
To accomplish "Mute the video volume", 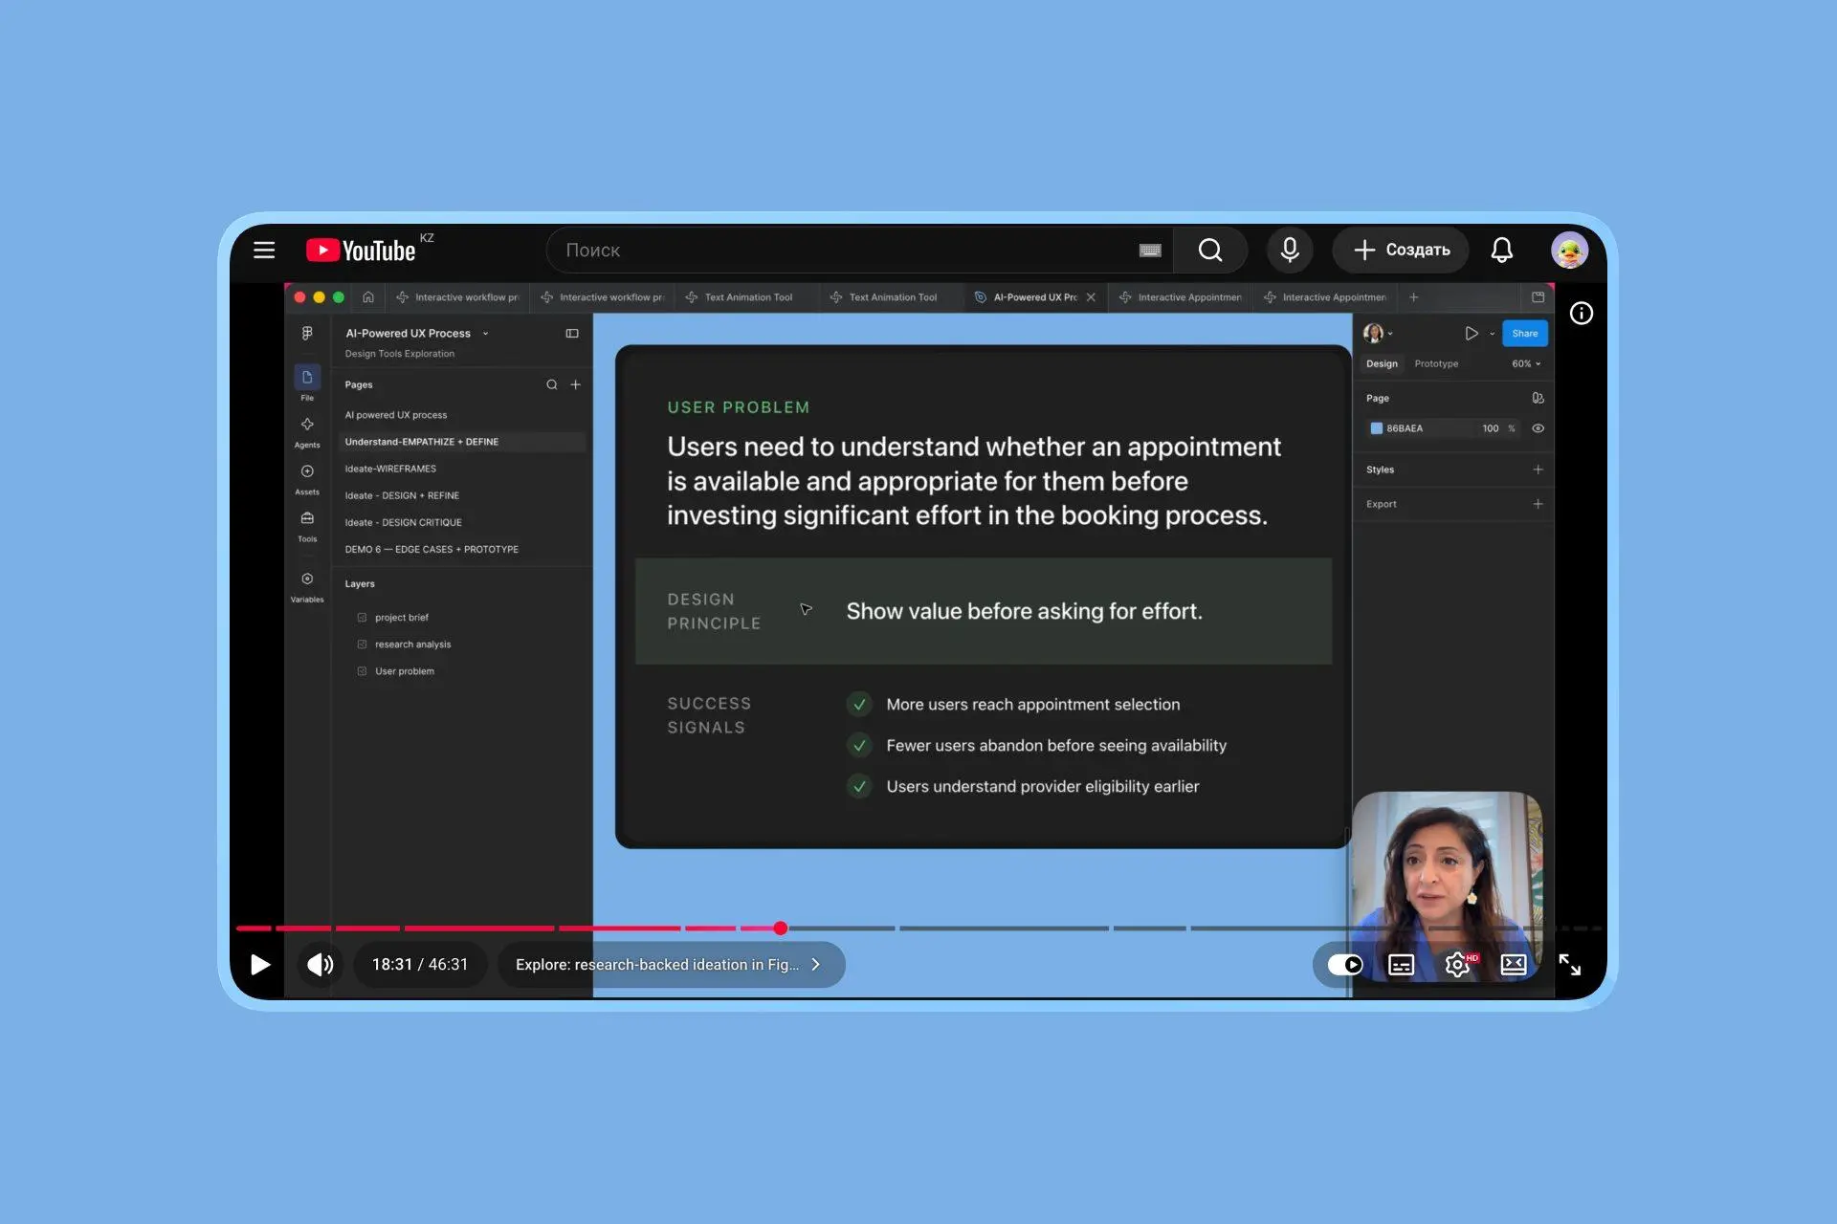I will (321, 964).
